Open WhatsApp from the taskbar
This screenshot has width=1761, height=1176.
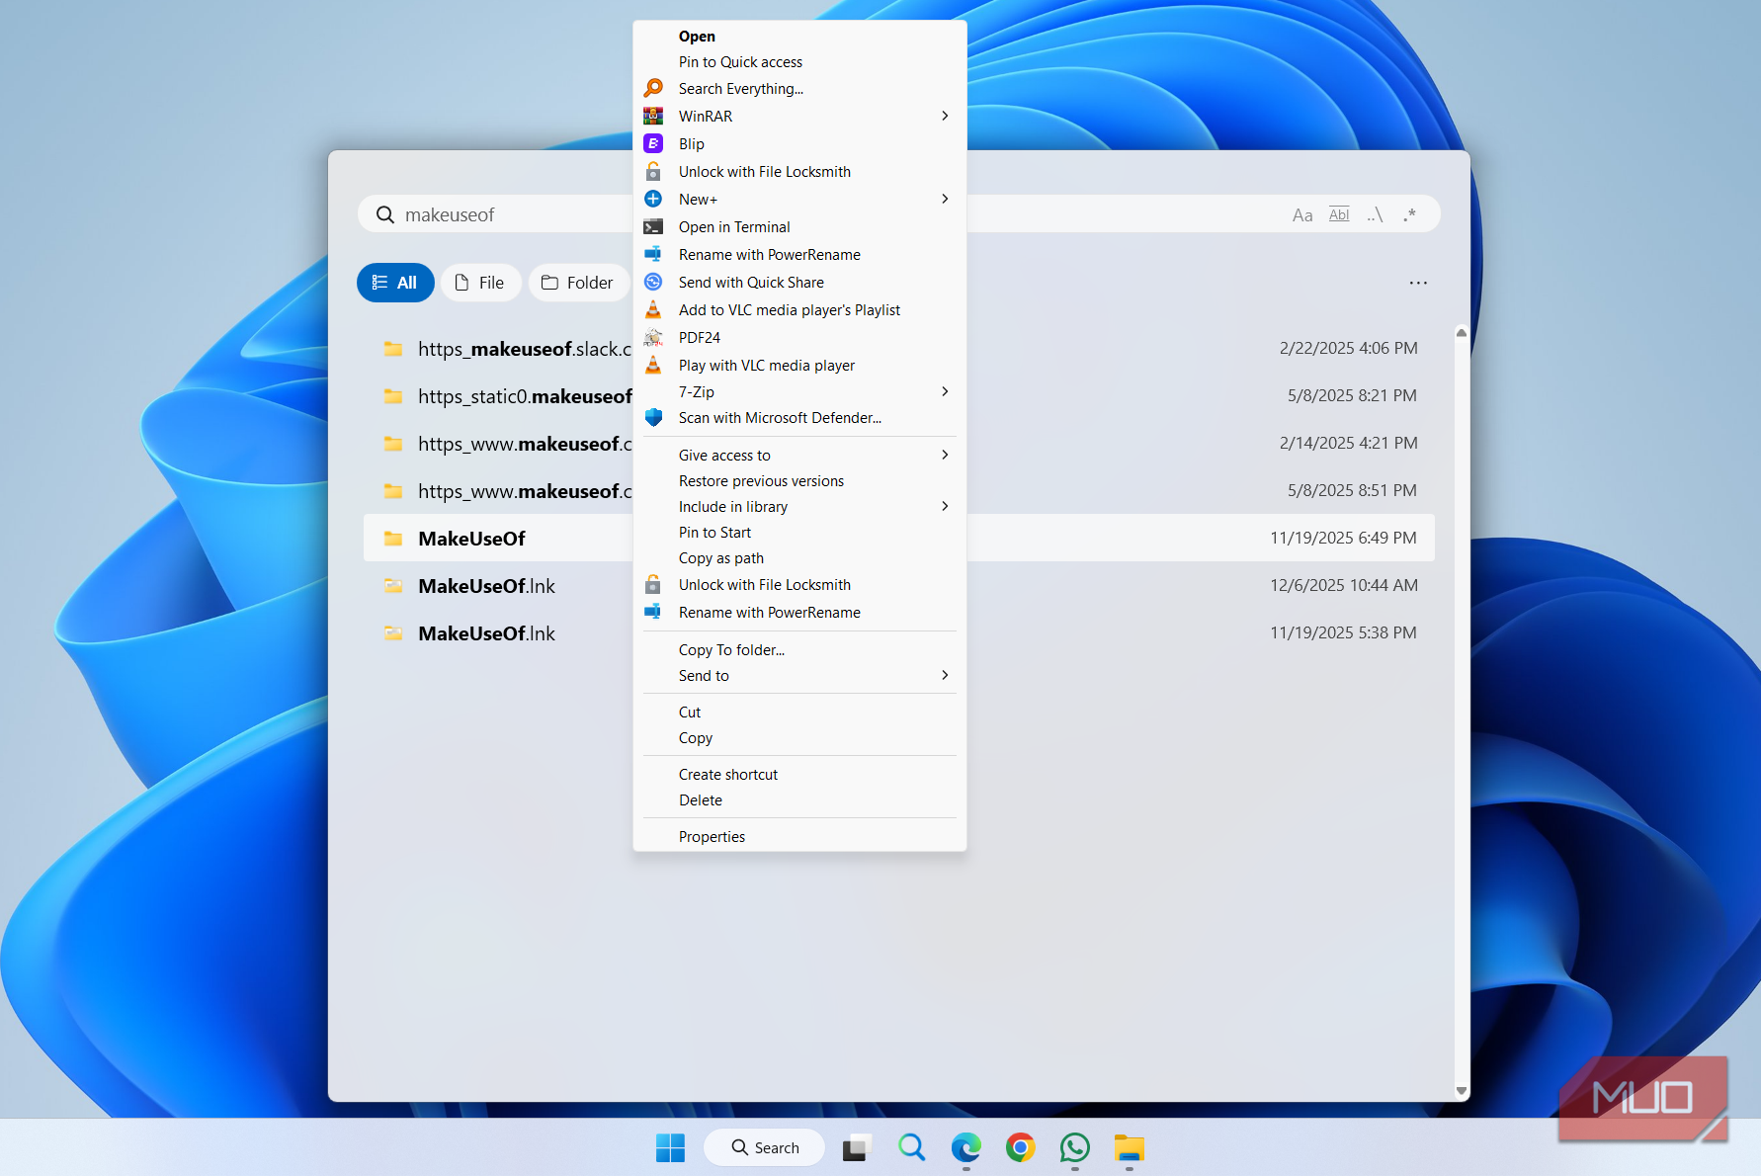1074,1147
